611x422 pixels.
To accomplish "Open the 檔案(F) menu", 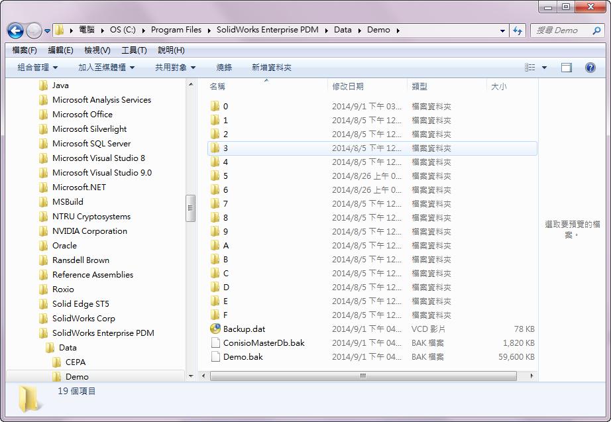I will 25,50.
